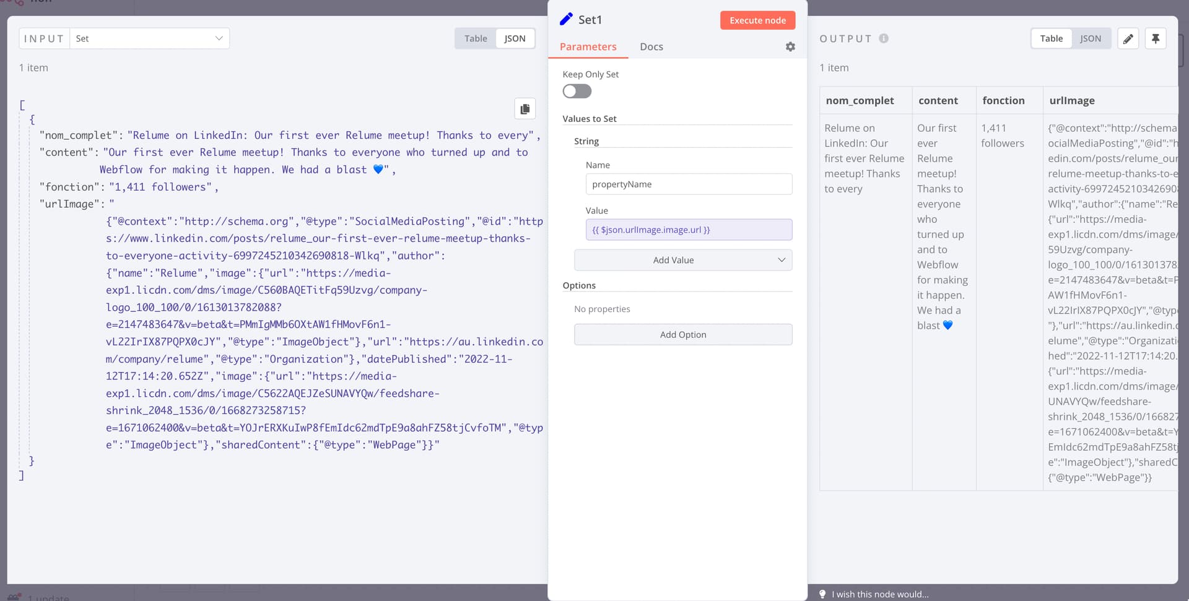1189x601 pixels.
Task: Click the urlImage column header
Action: (x=1071, y=101)
